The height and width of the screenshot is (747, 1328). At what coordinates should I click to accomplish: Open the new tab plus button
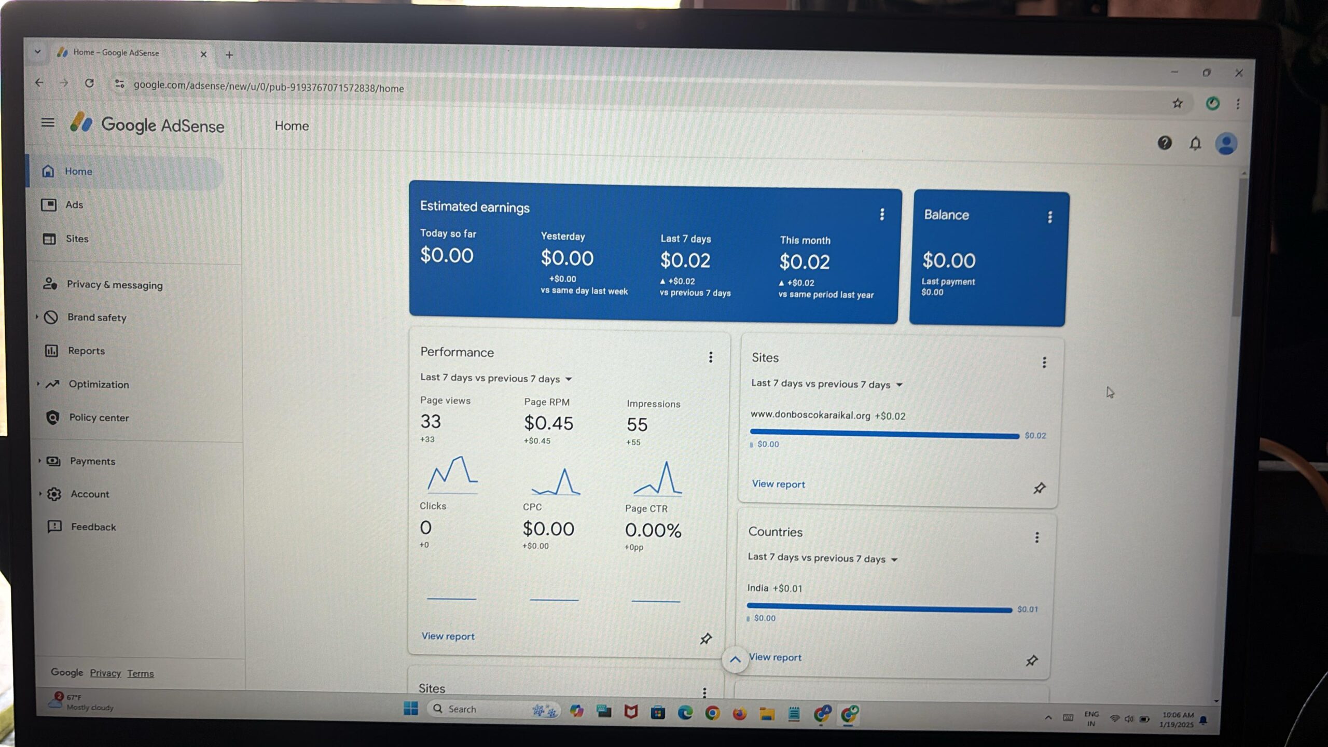click(229, 54)
